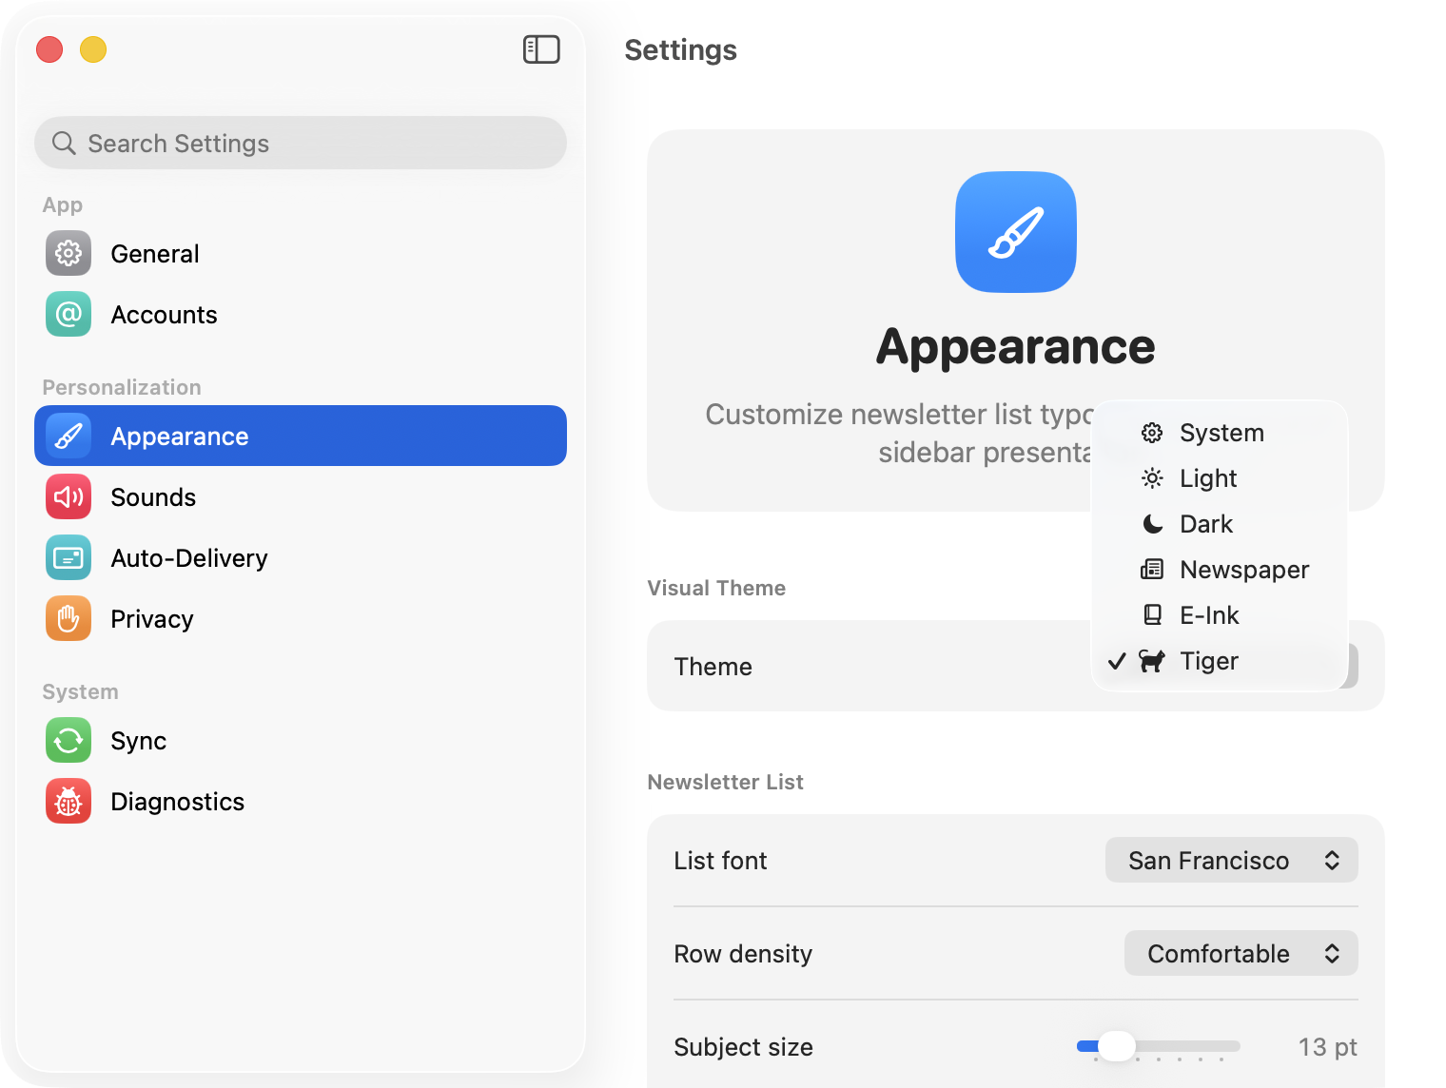Select the Auto-Delivery inbox icon
The image size is (1446, 1088).
click(x=68, y=557)
